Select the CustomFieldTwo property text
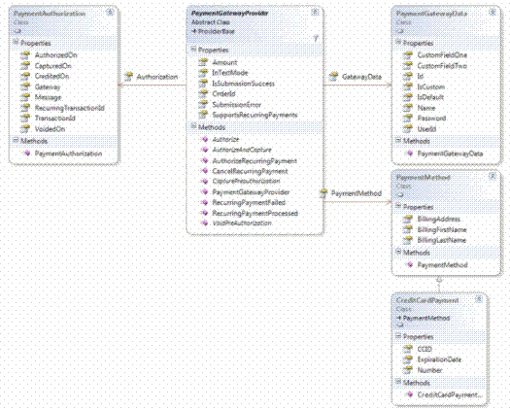This screenshot has height=409, width=510. coord(442,66)
